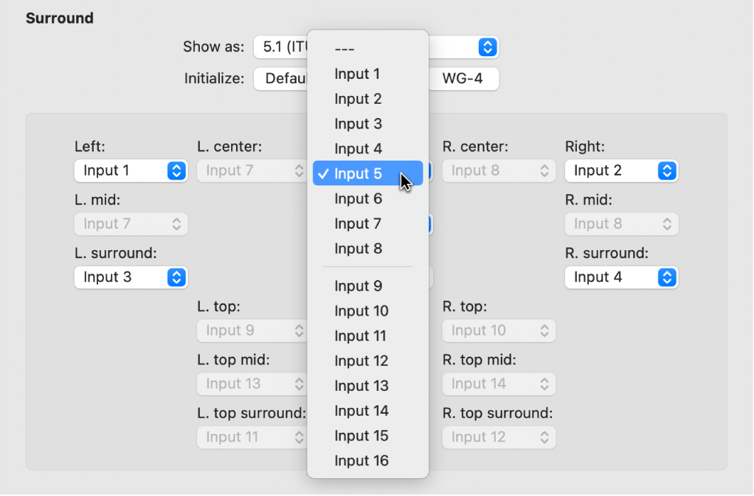Click the chevron icon on the L. surround popup
The width and height of the screenshot is (754, 496).
click(x=176, y=277)
